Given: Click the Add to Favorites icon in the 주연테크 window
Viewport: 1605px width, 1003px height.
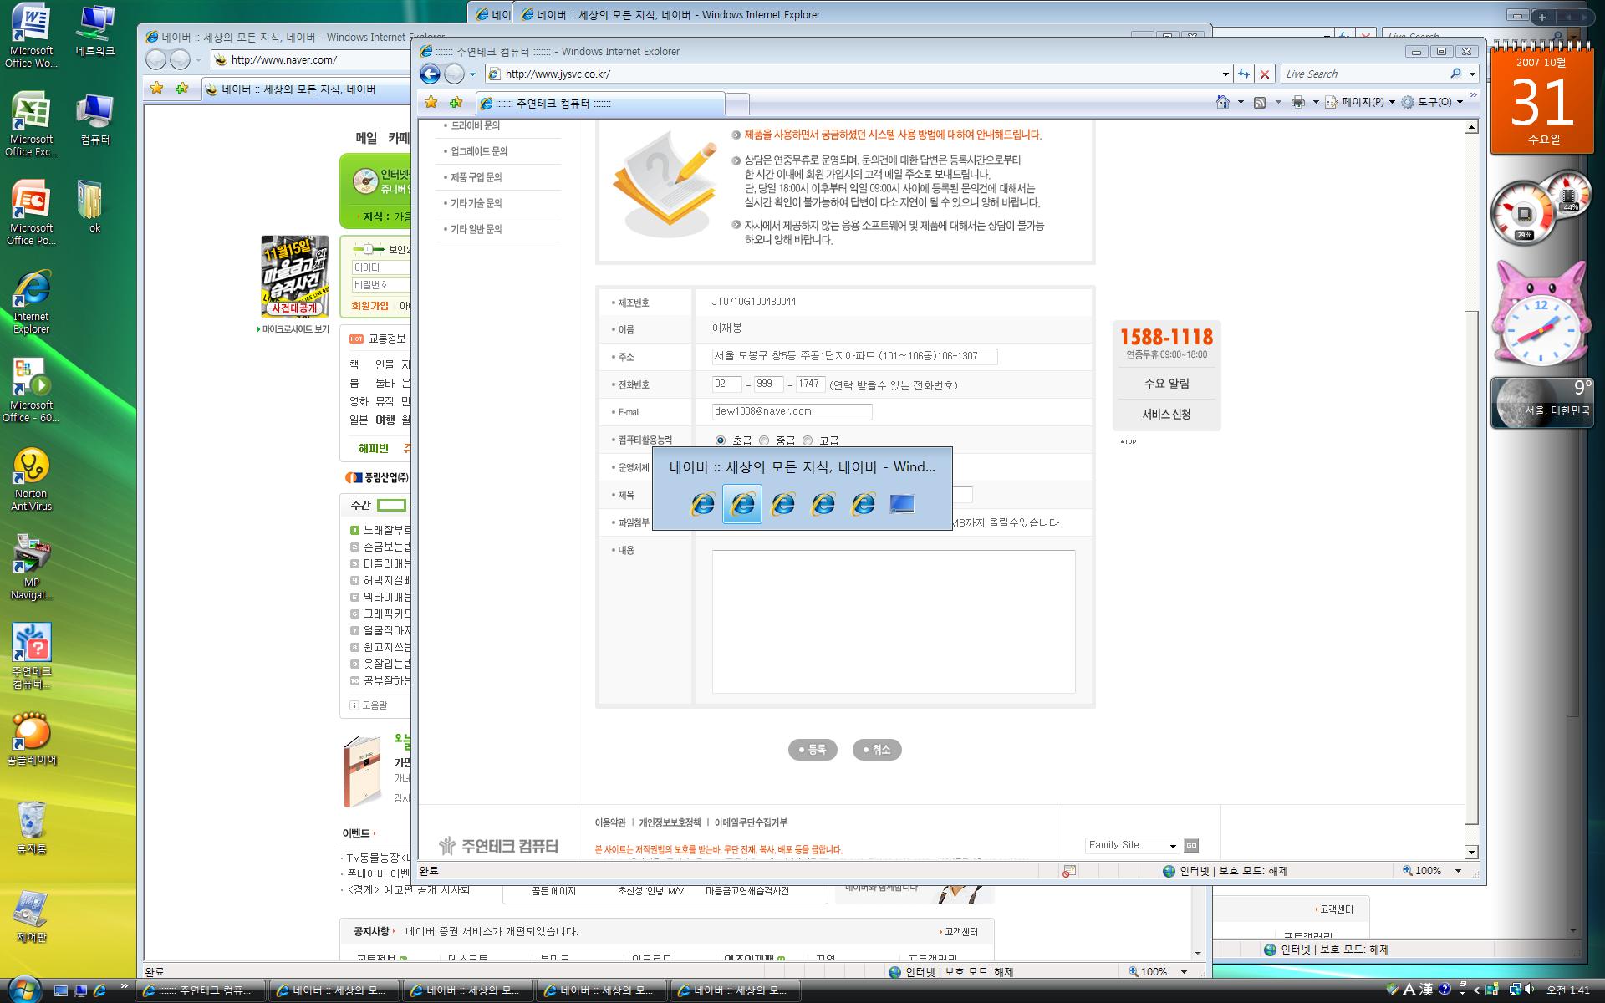Looking at the screenshot, I should [x=456, y=102].
